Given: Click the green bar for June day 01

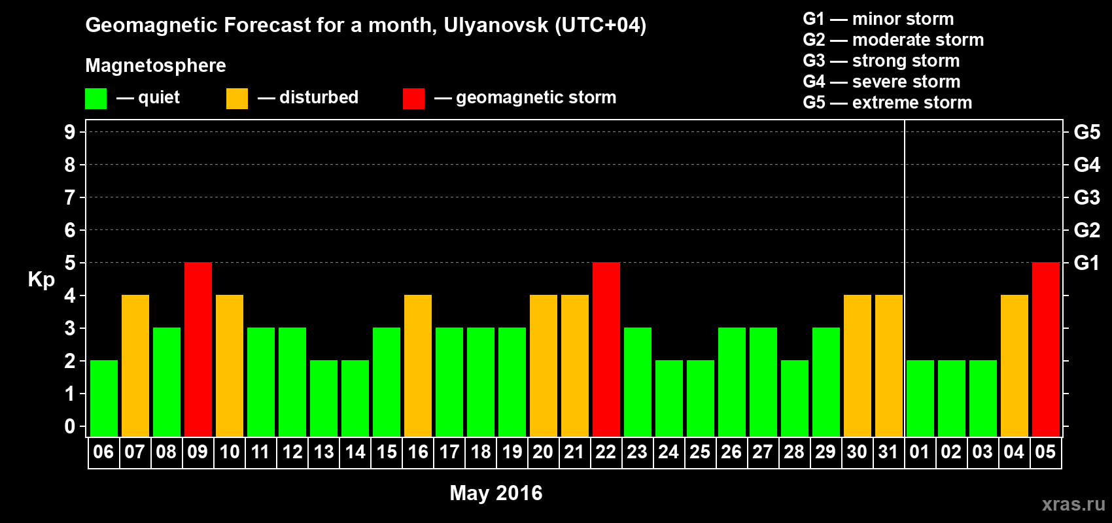Looking at the screenshot, I should tap(920, 399).
